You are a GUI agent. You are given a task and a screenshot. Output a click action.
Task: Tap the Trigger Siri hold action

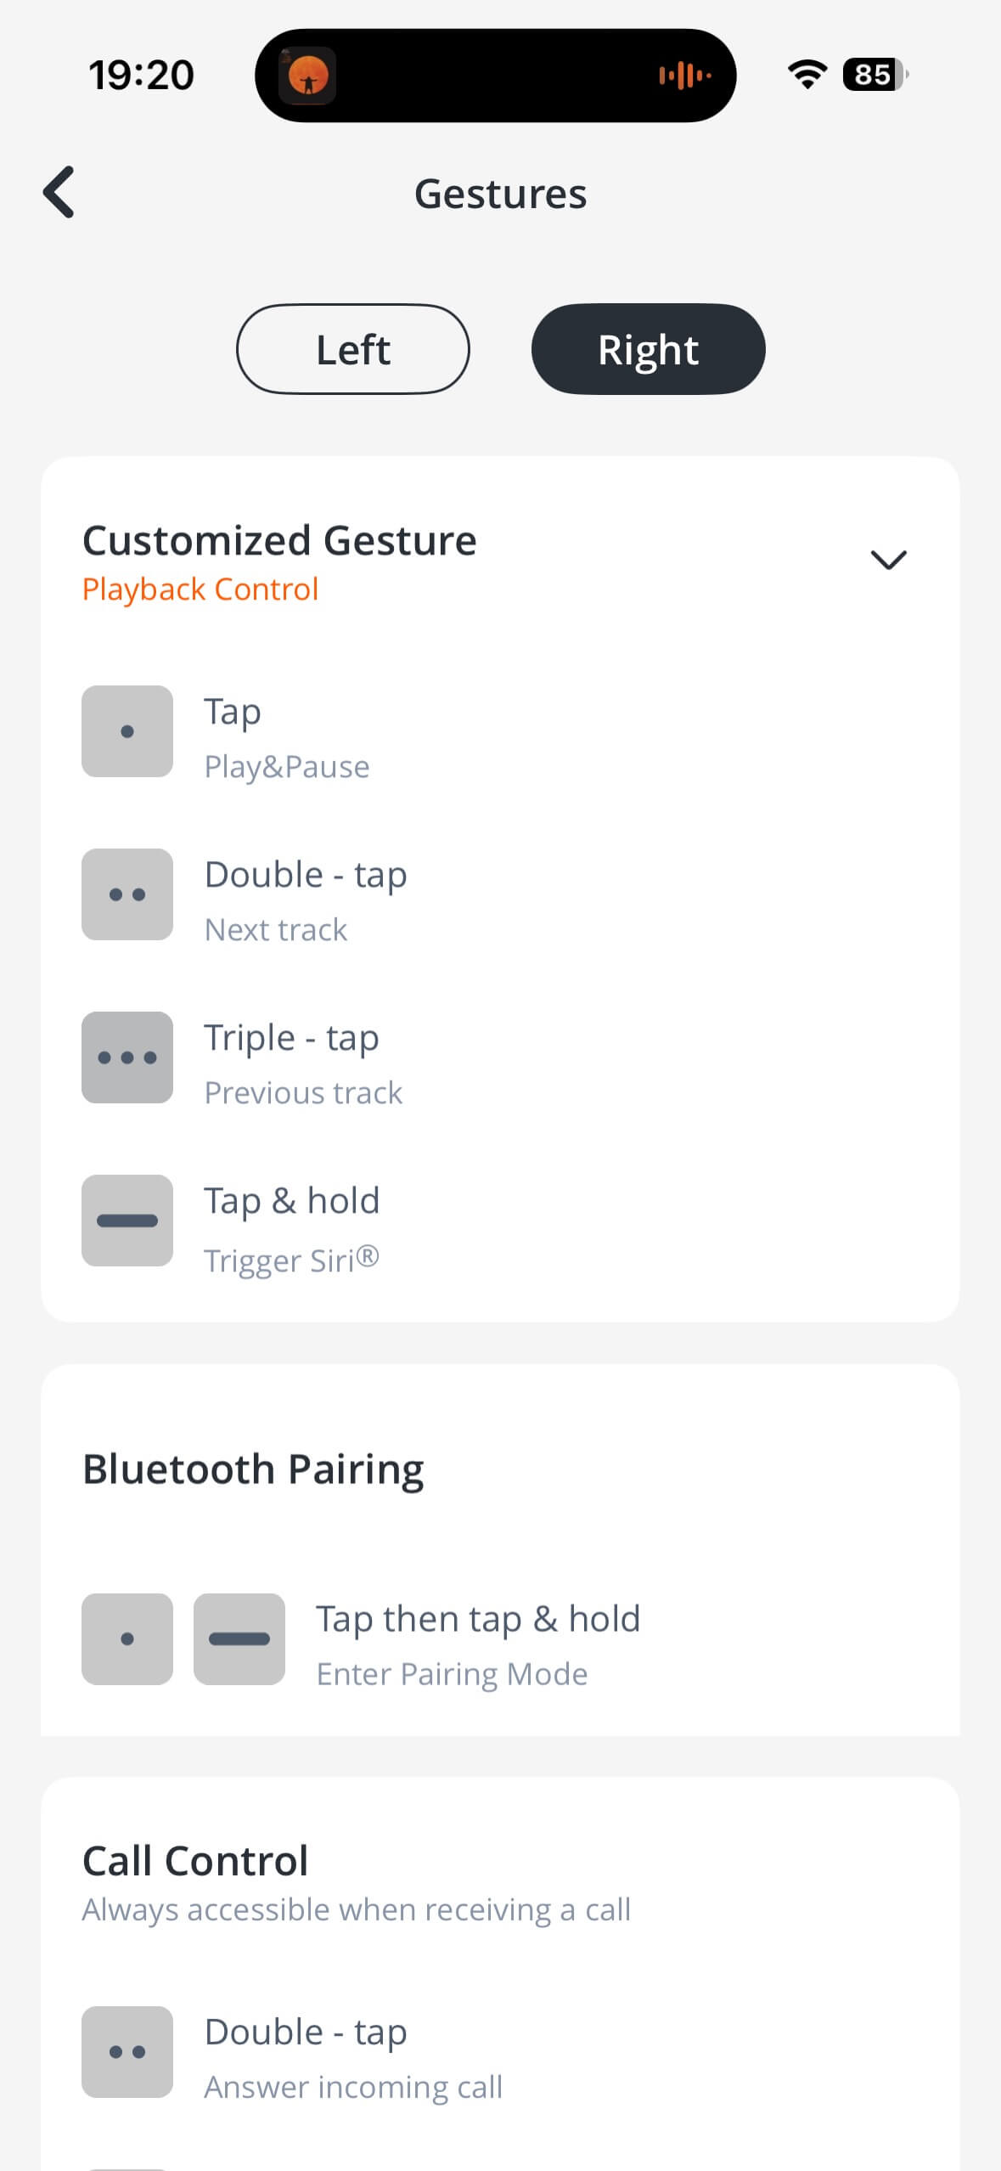coord(291,1260)
